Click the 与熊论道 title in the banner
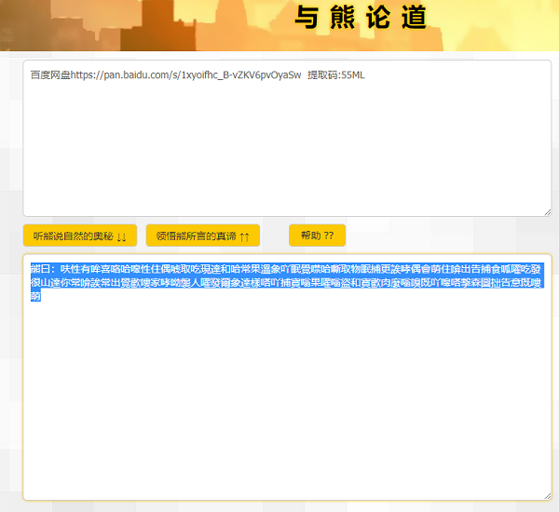Viewport: 559px width, 512px height. [361, 17]
